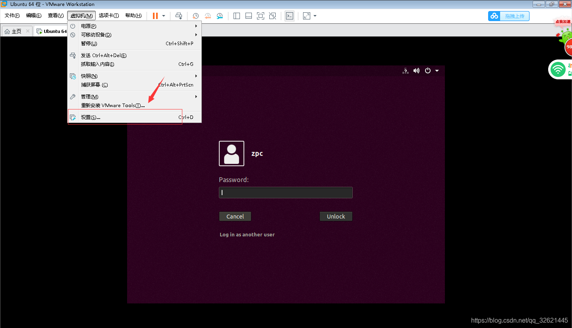The height and width of the screenshot is (328, 572).
Task: Open the snapshot manager toolbar icon
Action: 220,16
